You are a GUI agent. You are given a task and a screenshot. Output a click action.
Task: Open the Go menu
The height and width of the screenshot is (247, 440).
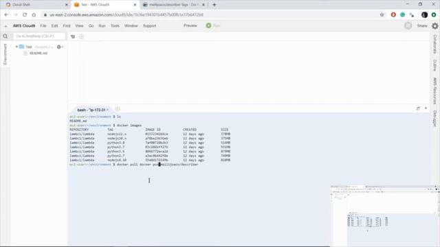[91, 26]
